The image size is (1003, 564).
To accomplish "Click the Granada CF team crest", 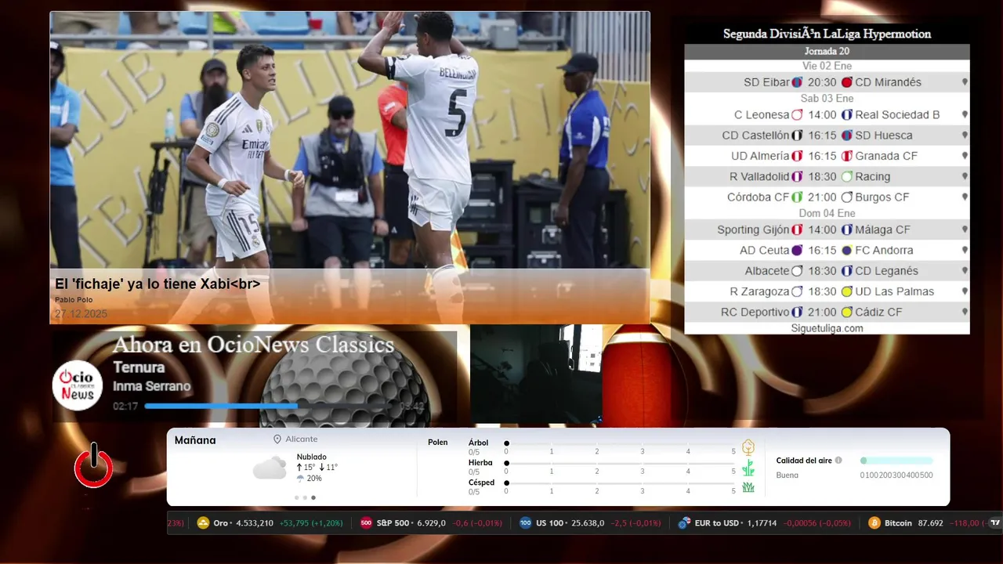I will click(x=846, y=156).
